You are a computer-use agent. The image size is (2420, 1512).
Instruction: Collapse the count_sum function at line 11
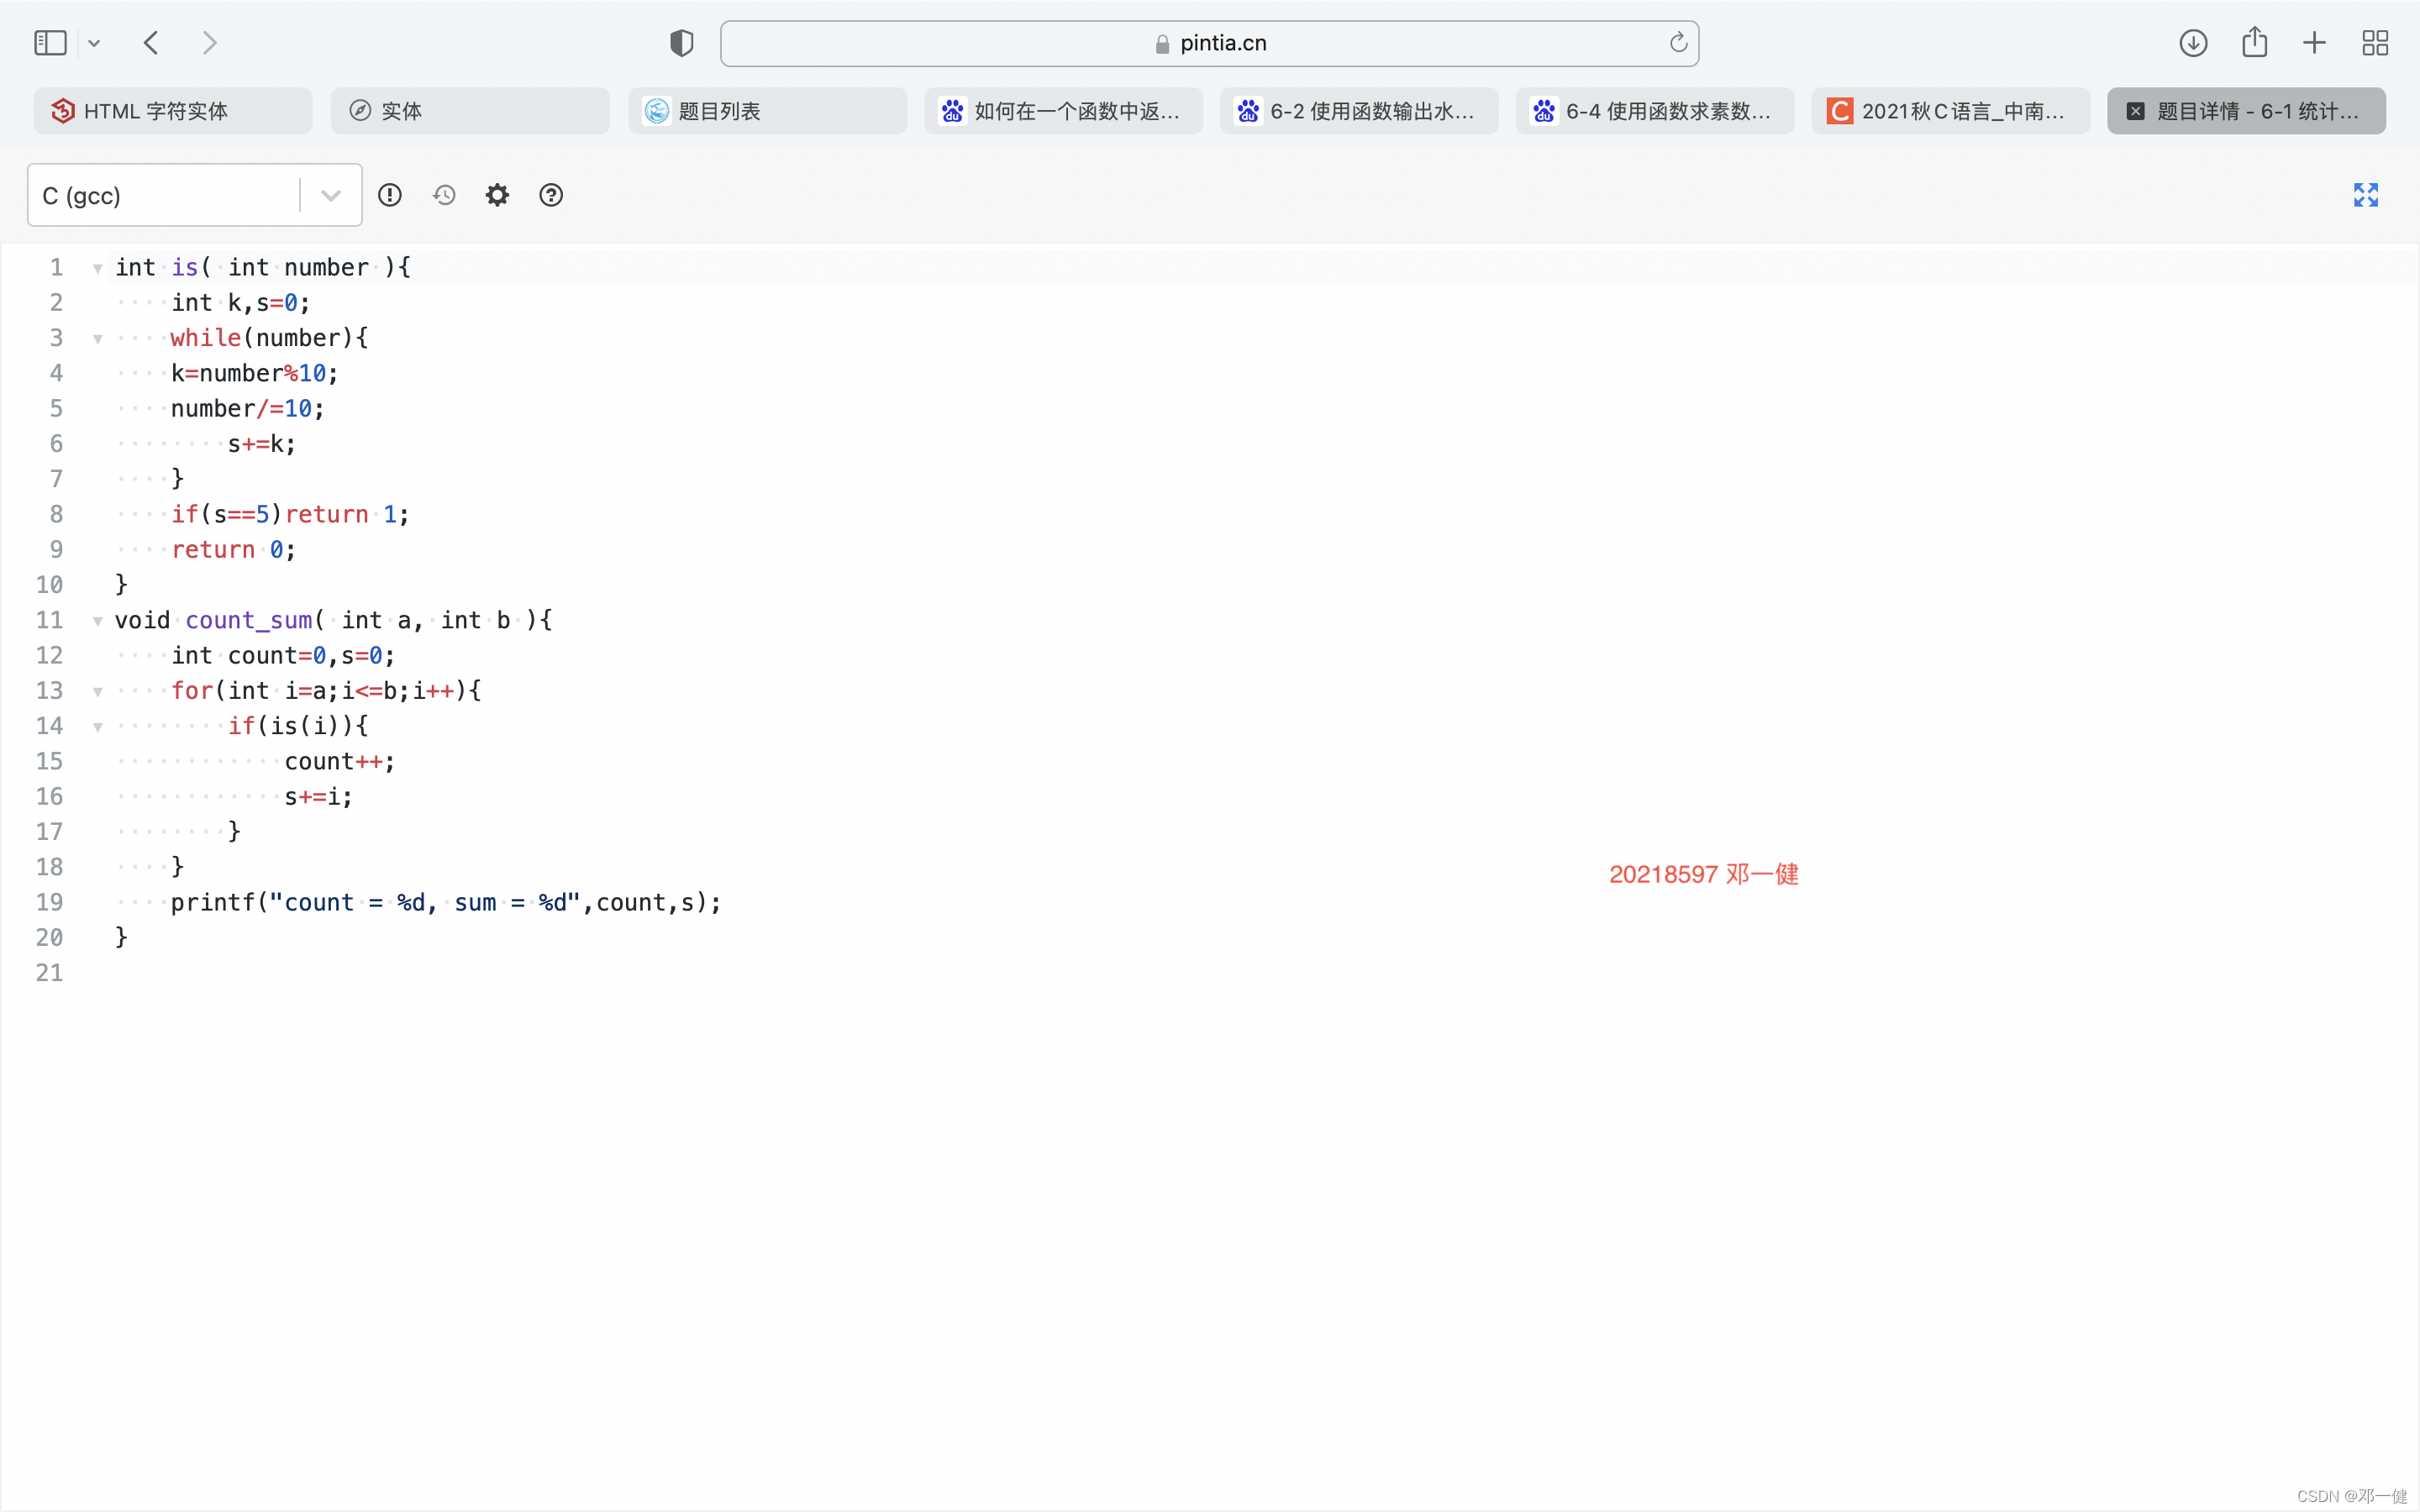98,621
